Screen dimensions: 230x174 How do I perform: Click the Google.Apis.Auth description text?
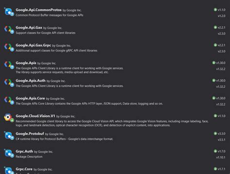(x=69, y=86)
